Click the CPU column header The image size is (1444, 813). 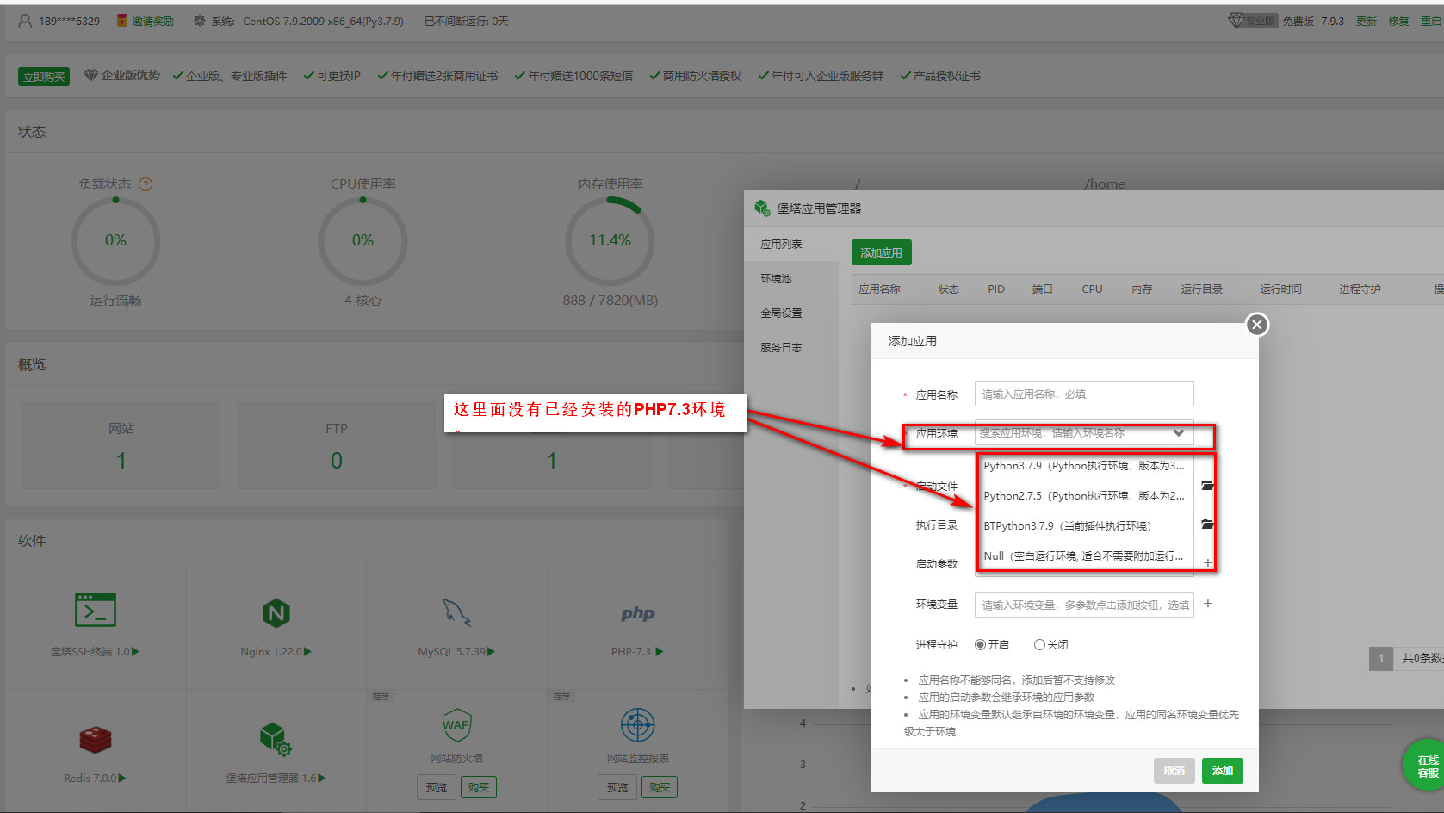tap(1092, 289)
